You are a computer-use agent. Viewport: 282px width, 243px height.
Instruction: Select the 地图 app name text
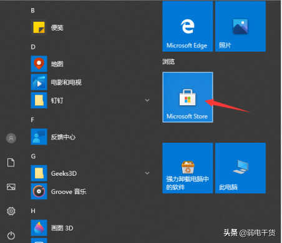coord(57,64)
